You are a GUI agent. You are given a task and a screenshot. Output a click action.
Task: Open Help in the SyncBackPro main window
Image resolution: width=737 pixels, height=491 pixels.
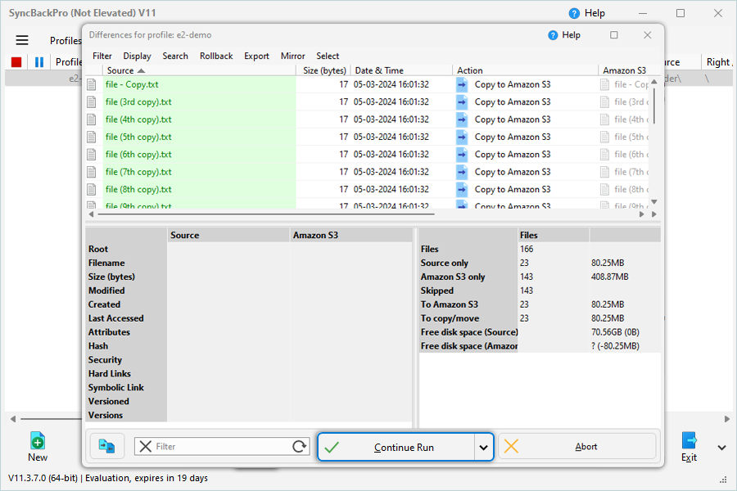586,13
